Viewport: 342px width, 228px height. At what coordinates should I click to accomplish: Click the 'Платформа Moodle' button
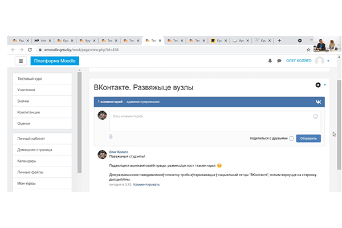coord(55,61)
